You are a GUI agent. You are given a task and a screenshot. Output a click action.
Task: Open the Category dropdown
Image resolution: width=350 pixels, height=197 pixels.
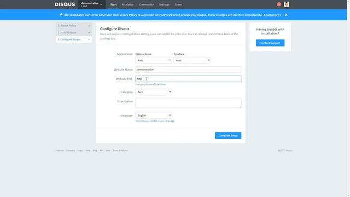pos(154,92)
